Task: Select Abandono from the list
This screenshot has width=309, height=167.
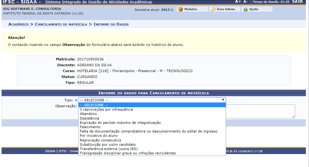Action: [x=88, y=114]
